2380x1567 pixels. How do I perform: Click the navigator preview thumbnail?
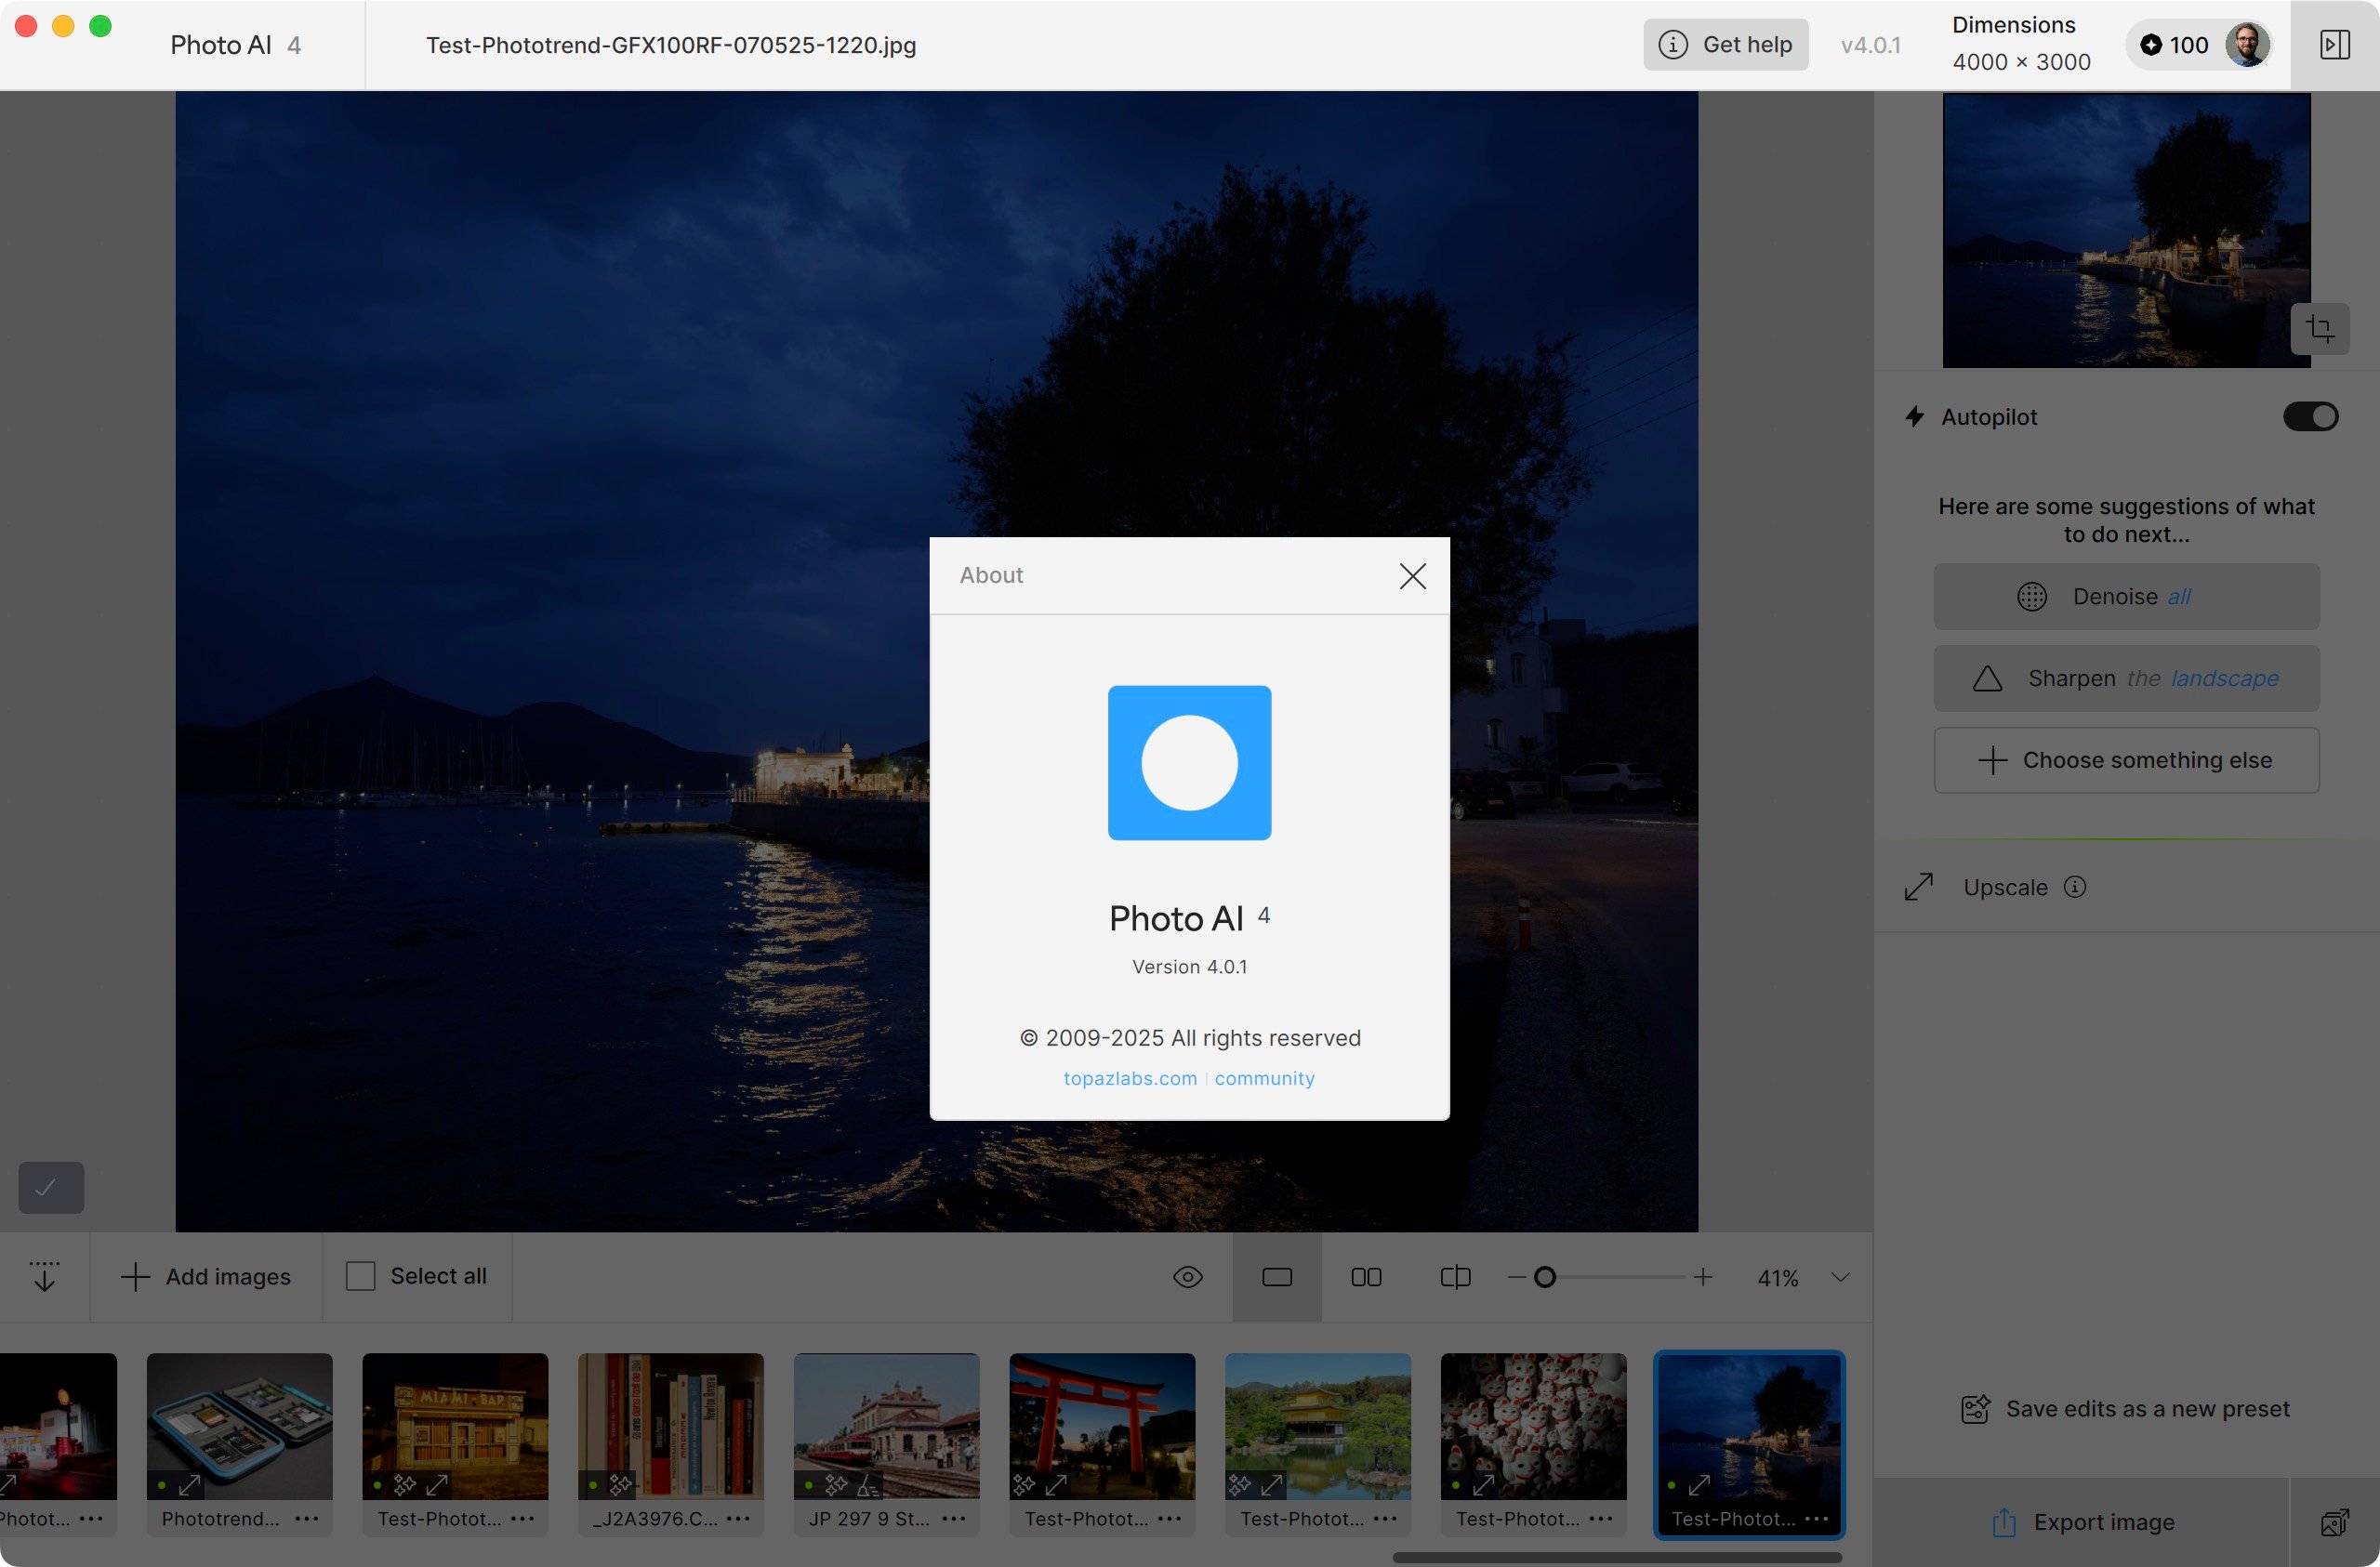pos(2126,230)
